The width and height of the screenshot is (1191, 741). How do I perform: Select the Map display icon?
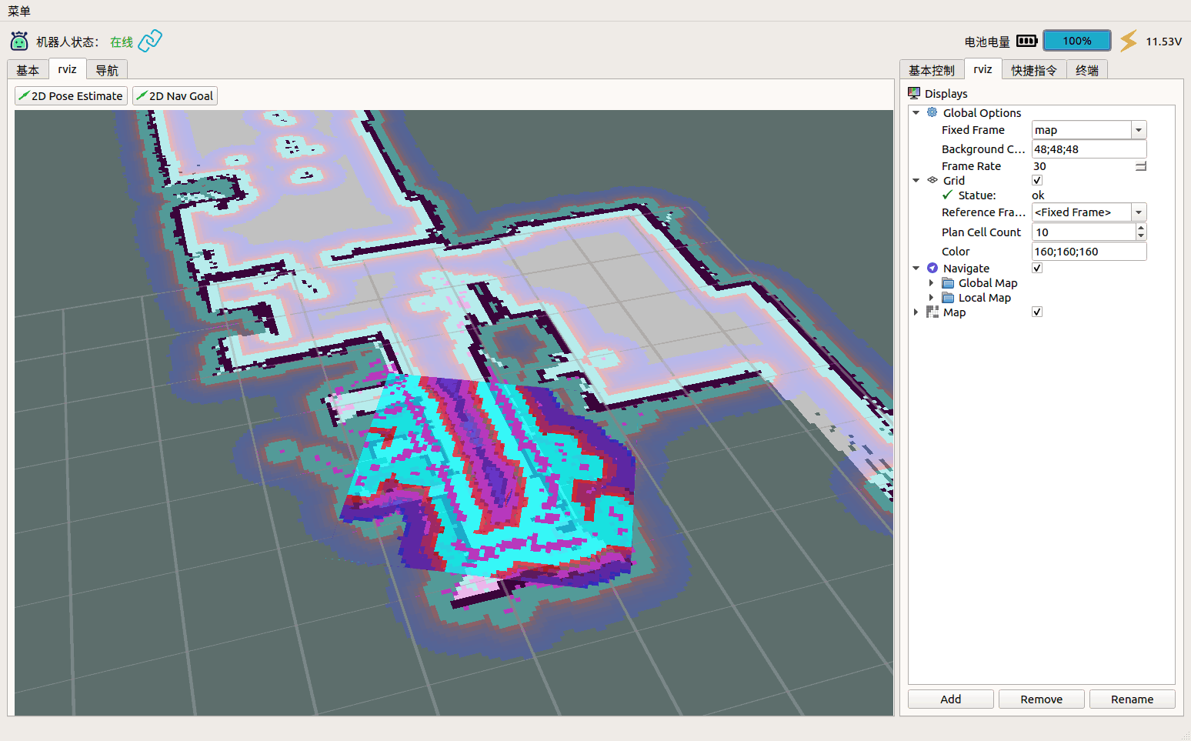pyautogui.click(x=932, y=312)
